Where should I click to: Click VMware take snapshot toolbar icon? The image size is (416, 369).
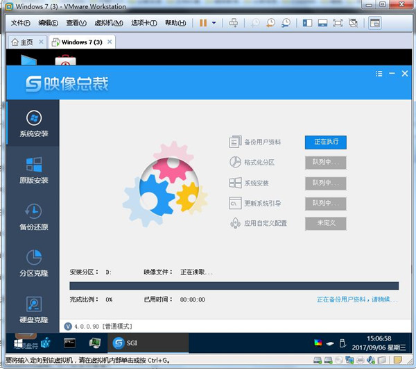click(x=255, y=23)
